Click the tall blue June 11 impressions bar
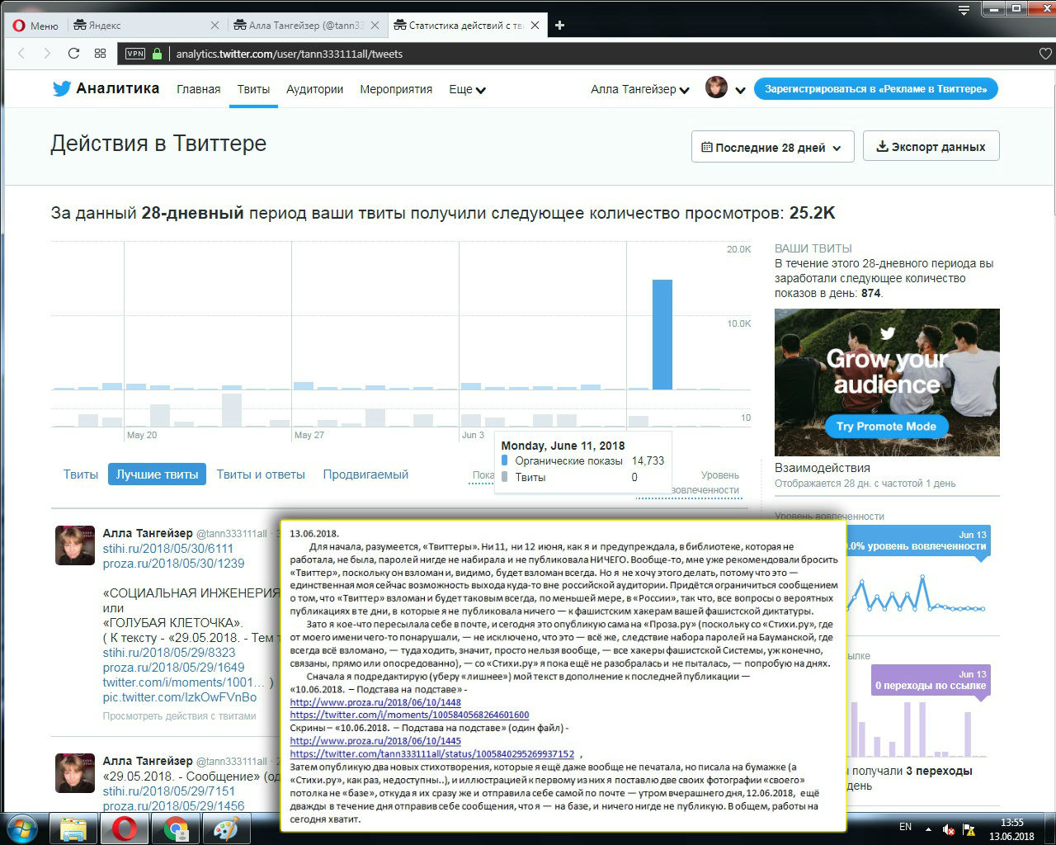The width and height of the screenshot is (1056, 845). click(x=662, y=334)
